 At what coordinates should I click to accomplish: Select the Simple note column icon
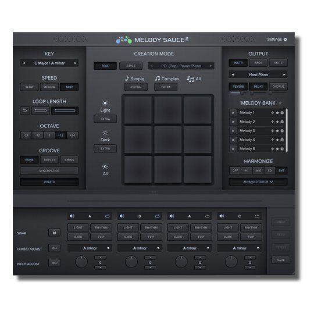click(x=127, y=78)
